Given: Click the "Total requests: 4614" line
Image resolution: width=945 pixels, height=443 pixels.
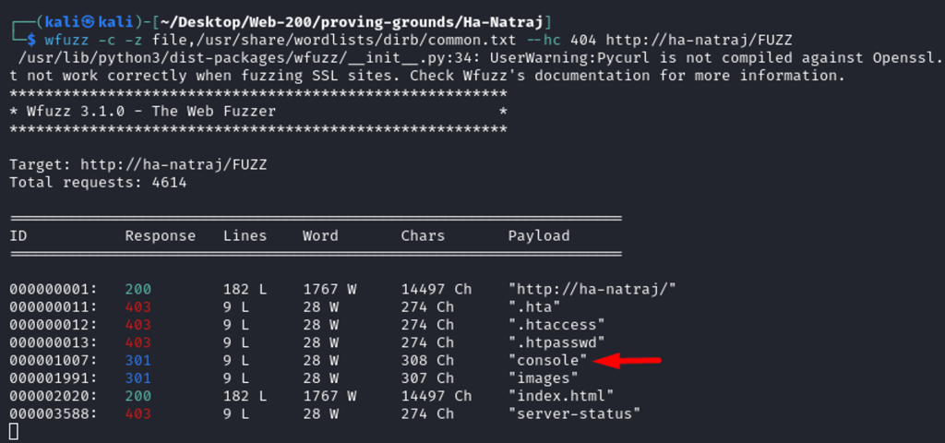Looking at the screenshot, I should click(98, 183).
